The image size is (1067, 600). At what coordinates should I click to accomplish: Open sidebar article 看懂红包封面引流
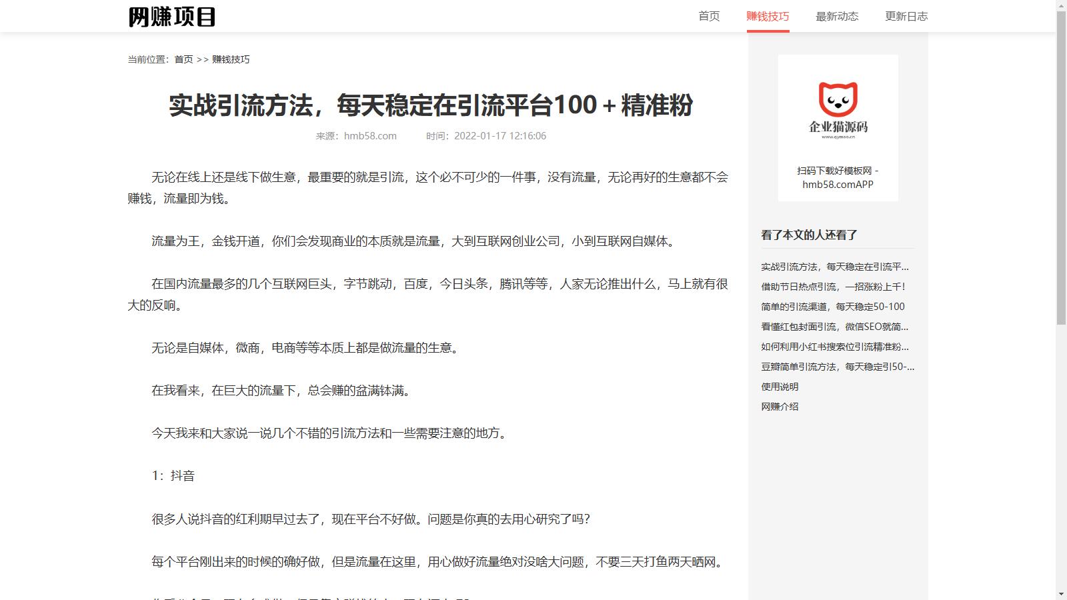pyautogui.click(x=835, y=327)
